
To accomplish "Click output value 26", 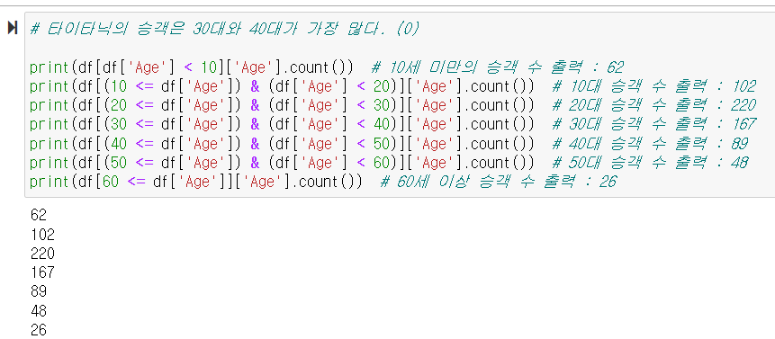I will pos(38,330).
